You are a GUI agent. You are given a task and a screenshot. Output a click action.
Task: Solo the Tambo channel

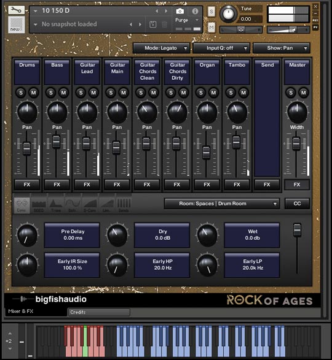tap(231, 93)
